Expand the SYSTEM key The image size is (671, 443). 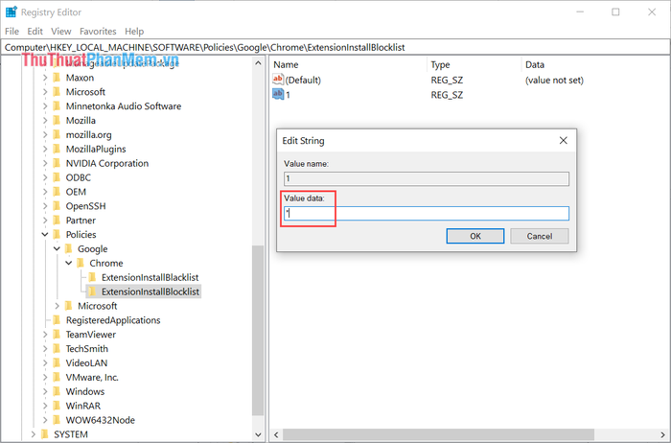point(33,434)
